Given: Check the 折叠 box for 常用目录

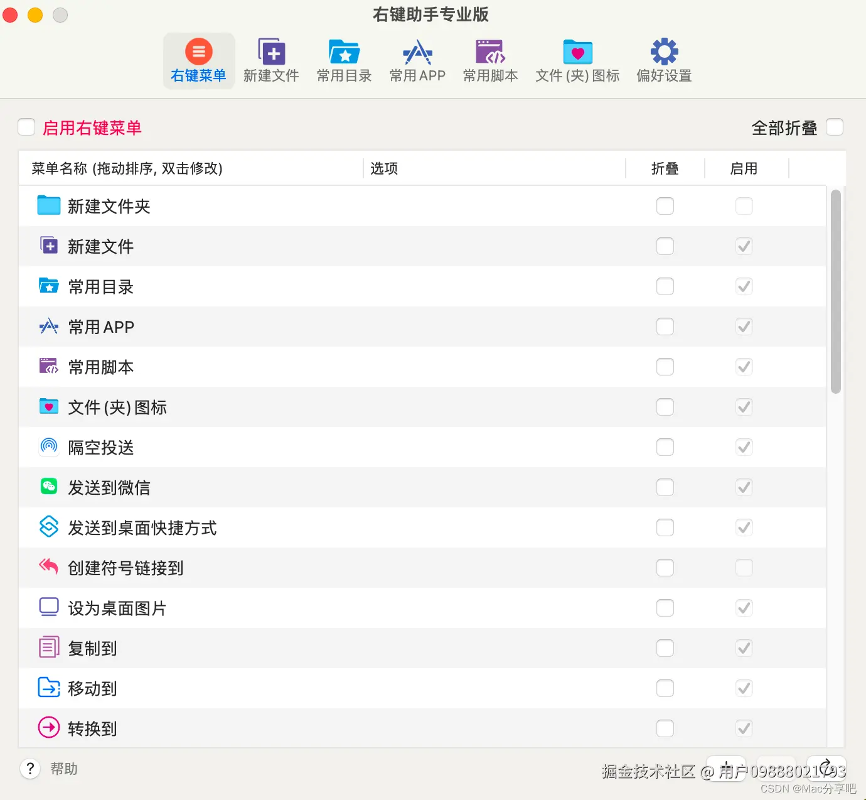Looking at the screenshot, I should tap(665, 286).
